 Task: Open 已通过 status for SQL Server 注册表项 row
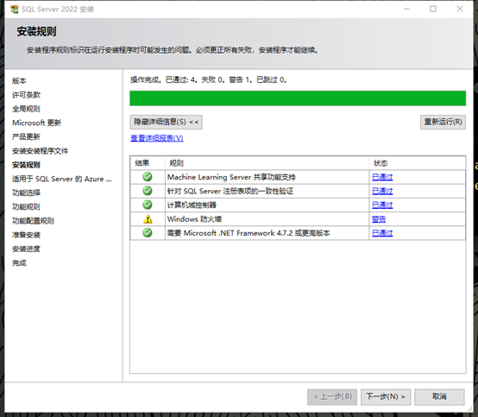pos(382,191)
